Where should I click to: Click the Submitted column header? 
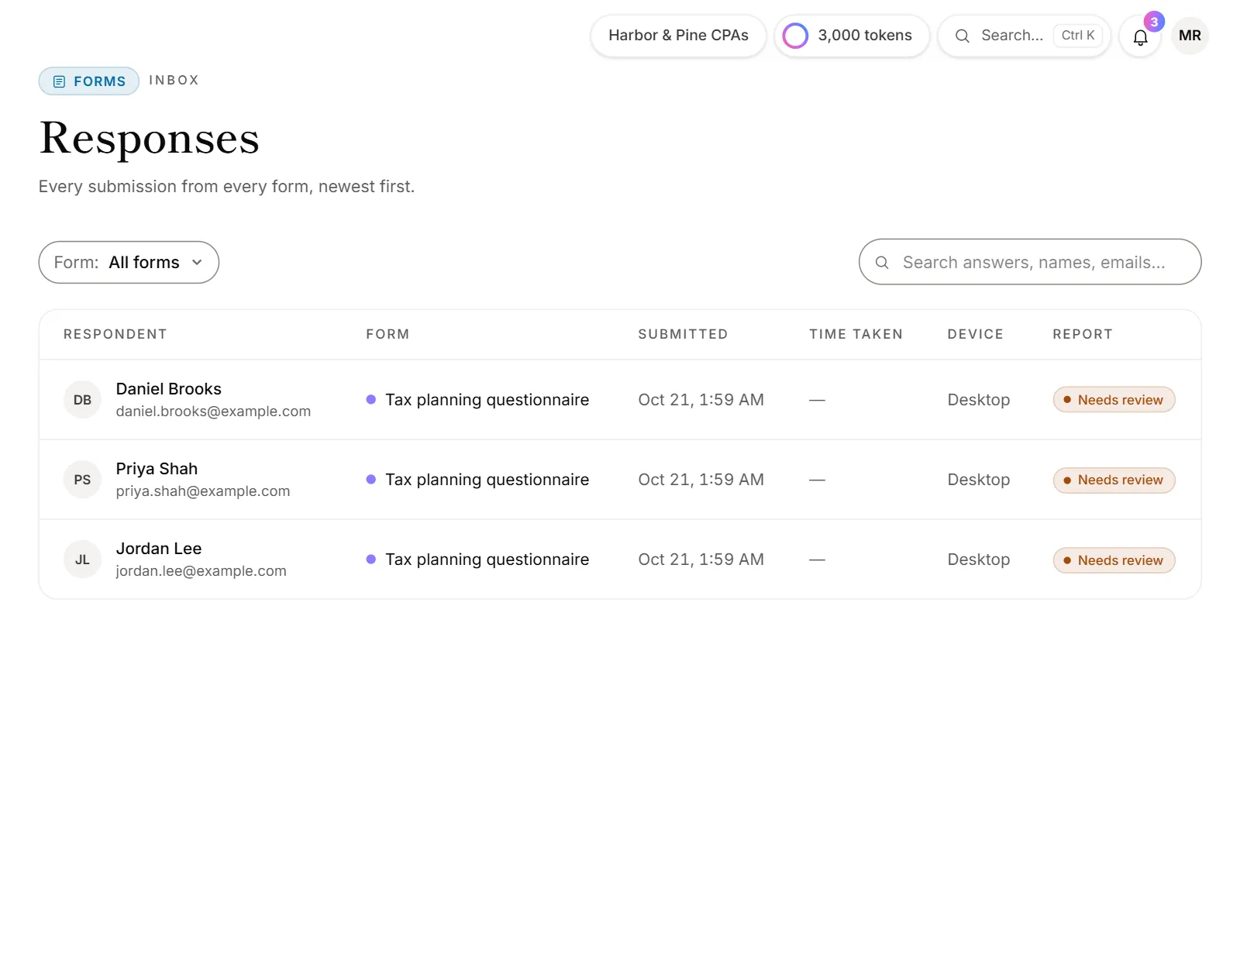coord(683,334)
